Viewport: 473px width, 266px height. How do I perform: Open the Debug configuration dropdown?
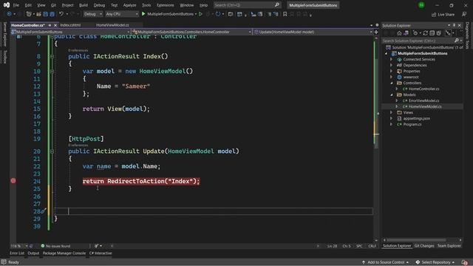coord(92,14)
